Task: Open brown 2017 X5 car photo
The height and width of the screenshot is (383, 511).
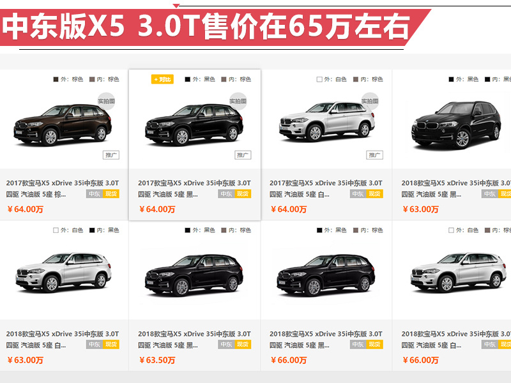Action: point(63,124)
